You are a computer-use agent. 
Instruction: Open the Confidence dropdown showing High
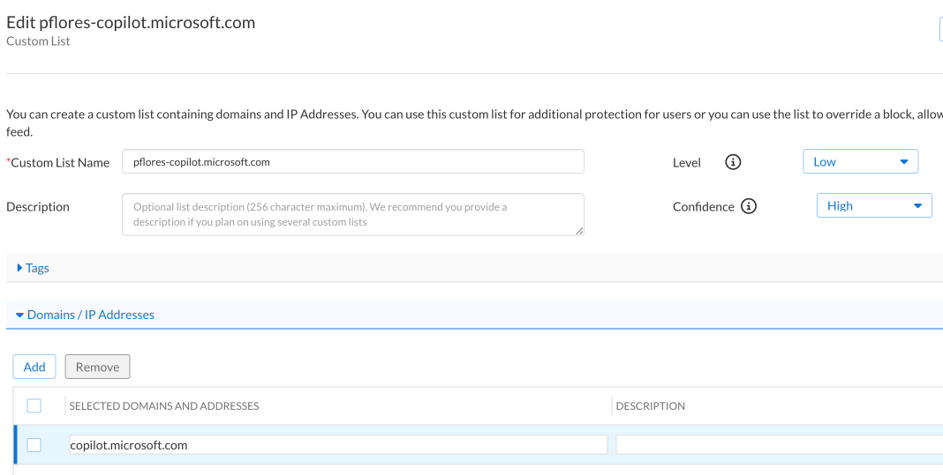[x=872, y=206]
